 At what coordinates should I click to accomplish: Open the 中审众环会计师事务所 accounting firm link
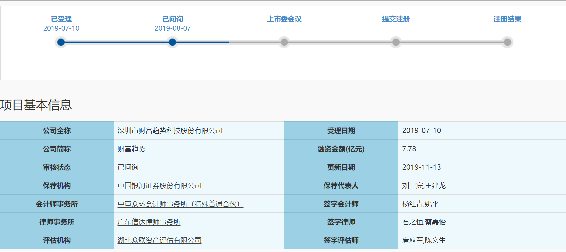(180, 204)
